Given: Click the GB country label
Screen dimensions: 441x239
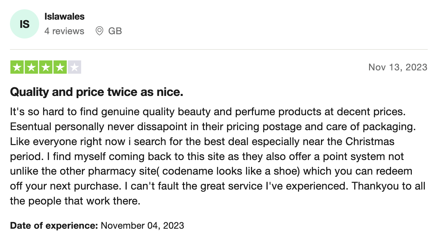Looking at the screenshot, I should [115, 31].
